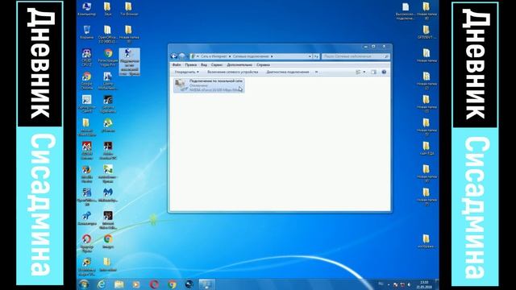This screenshot has width=516, height=290.
Task: Open help with the question mark icon
Action: point(384,72)
